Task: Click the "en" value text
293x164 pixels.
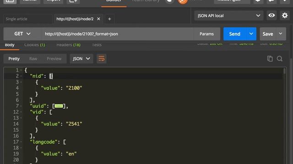Action: 71,154
